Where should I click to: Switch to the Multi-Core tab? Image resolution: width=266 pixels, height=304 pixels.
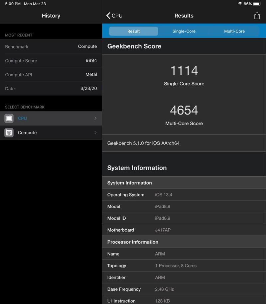point(234,31)
